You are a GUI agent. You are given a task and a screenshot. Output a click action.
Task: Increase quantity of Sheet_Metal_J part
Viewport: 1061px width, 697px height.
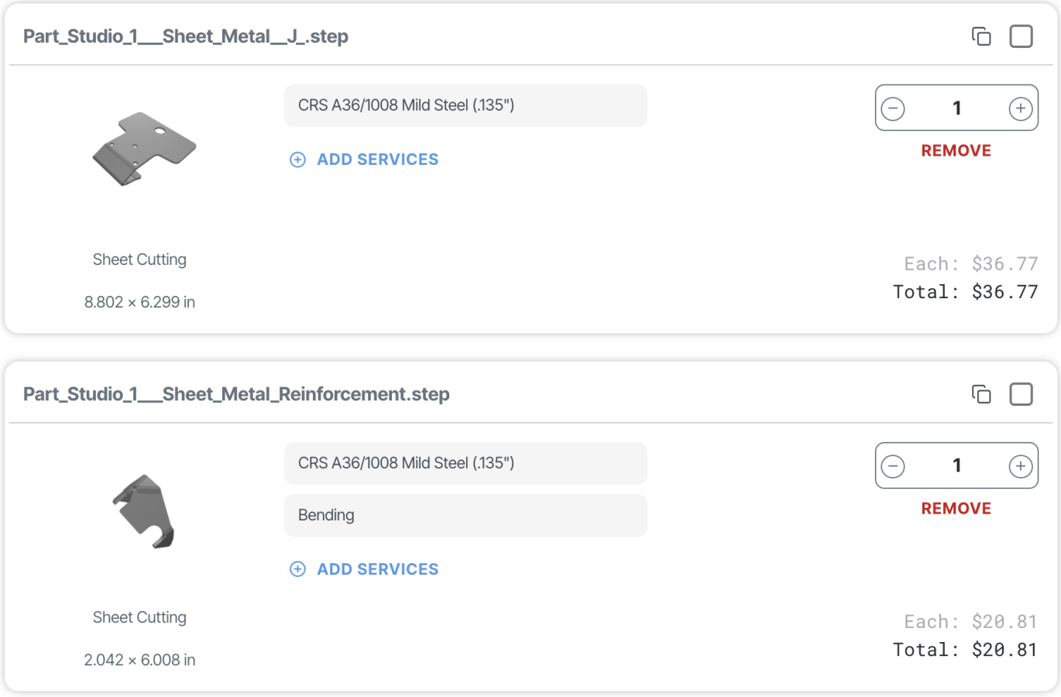click(x=1020, y=108)
